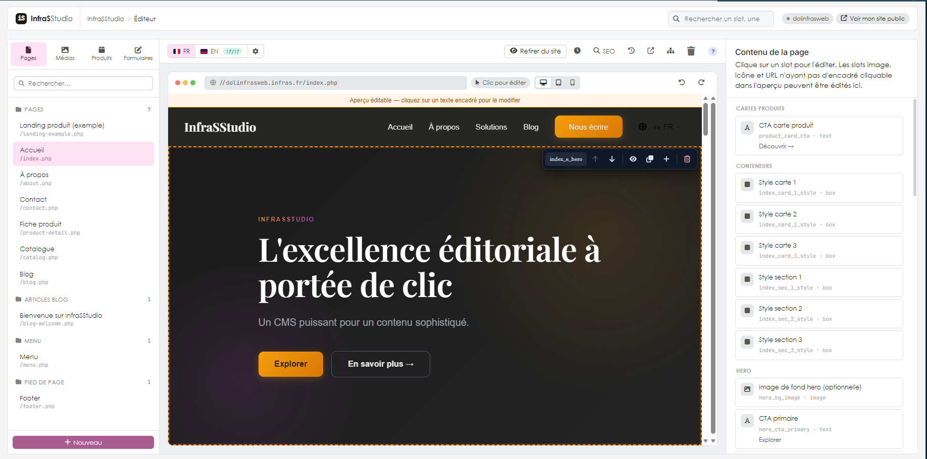Image resolution: width=927 pixels, height=459 pixels.
Task: Go to Blog in site navigation
Action: (531, 127)
